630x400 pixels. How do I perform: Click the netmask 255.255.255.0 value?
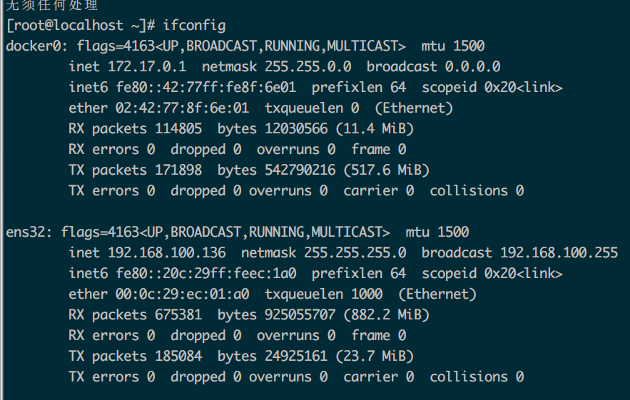coord(355,252)
